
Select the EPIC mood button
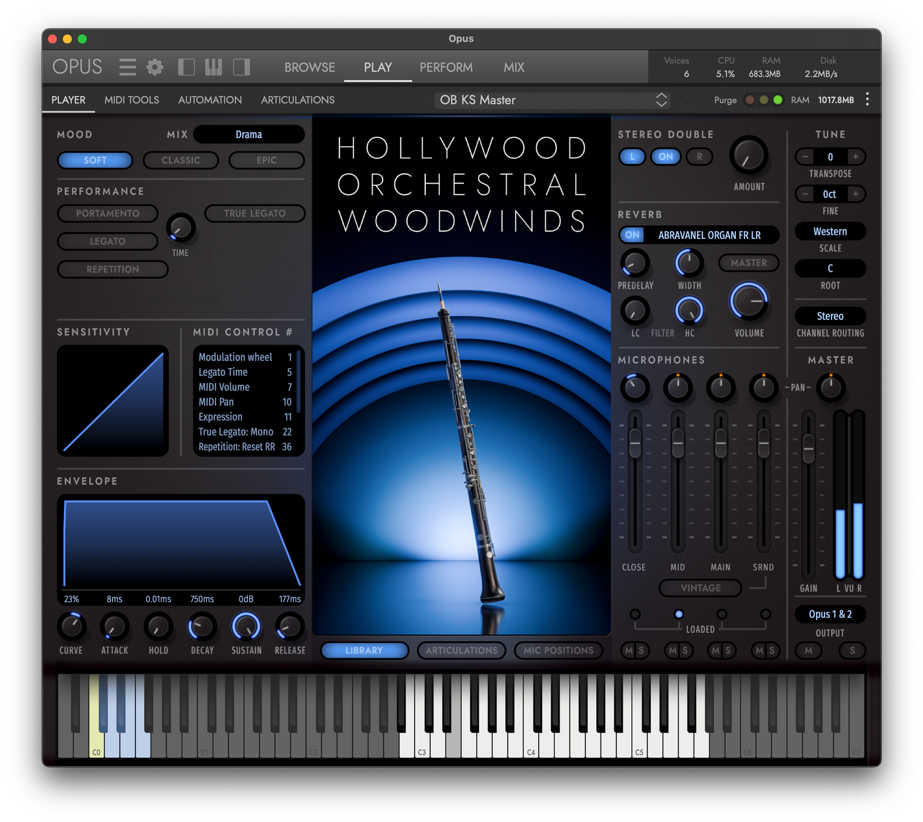(266, 160)
